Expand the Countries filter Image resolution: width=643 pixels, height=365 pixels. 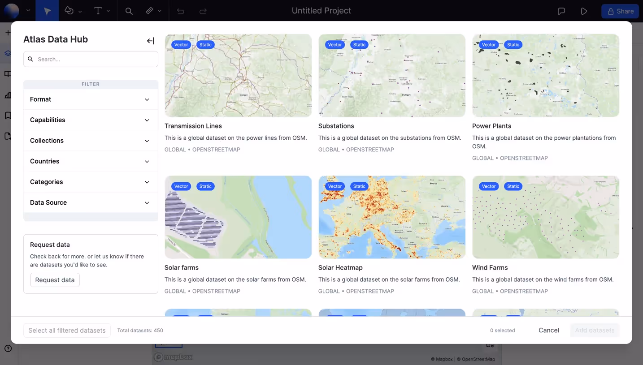point(90,161)
